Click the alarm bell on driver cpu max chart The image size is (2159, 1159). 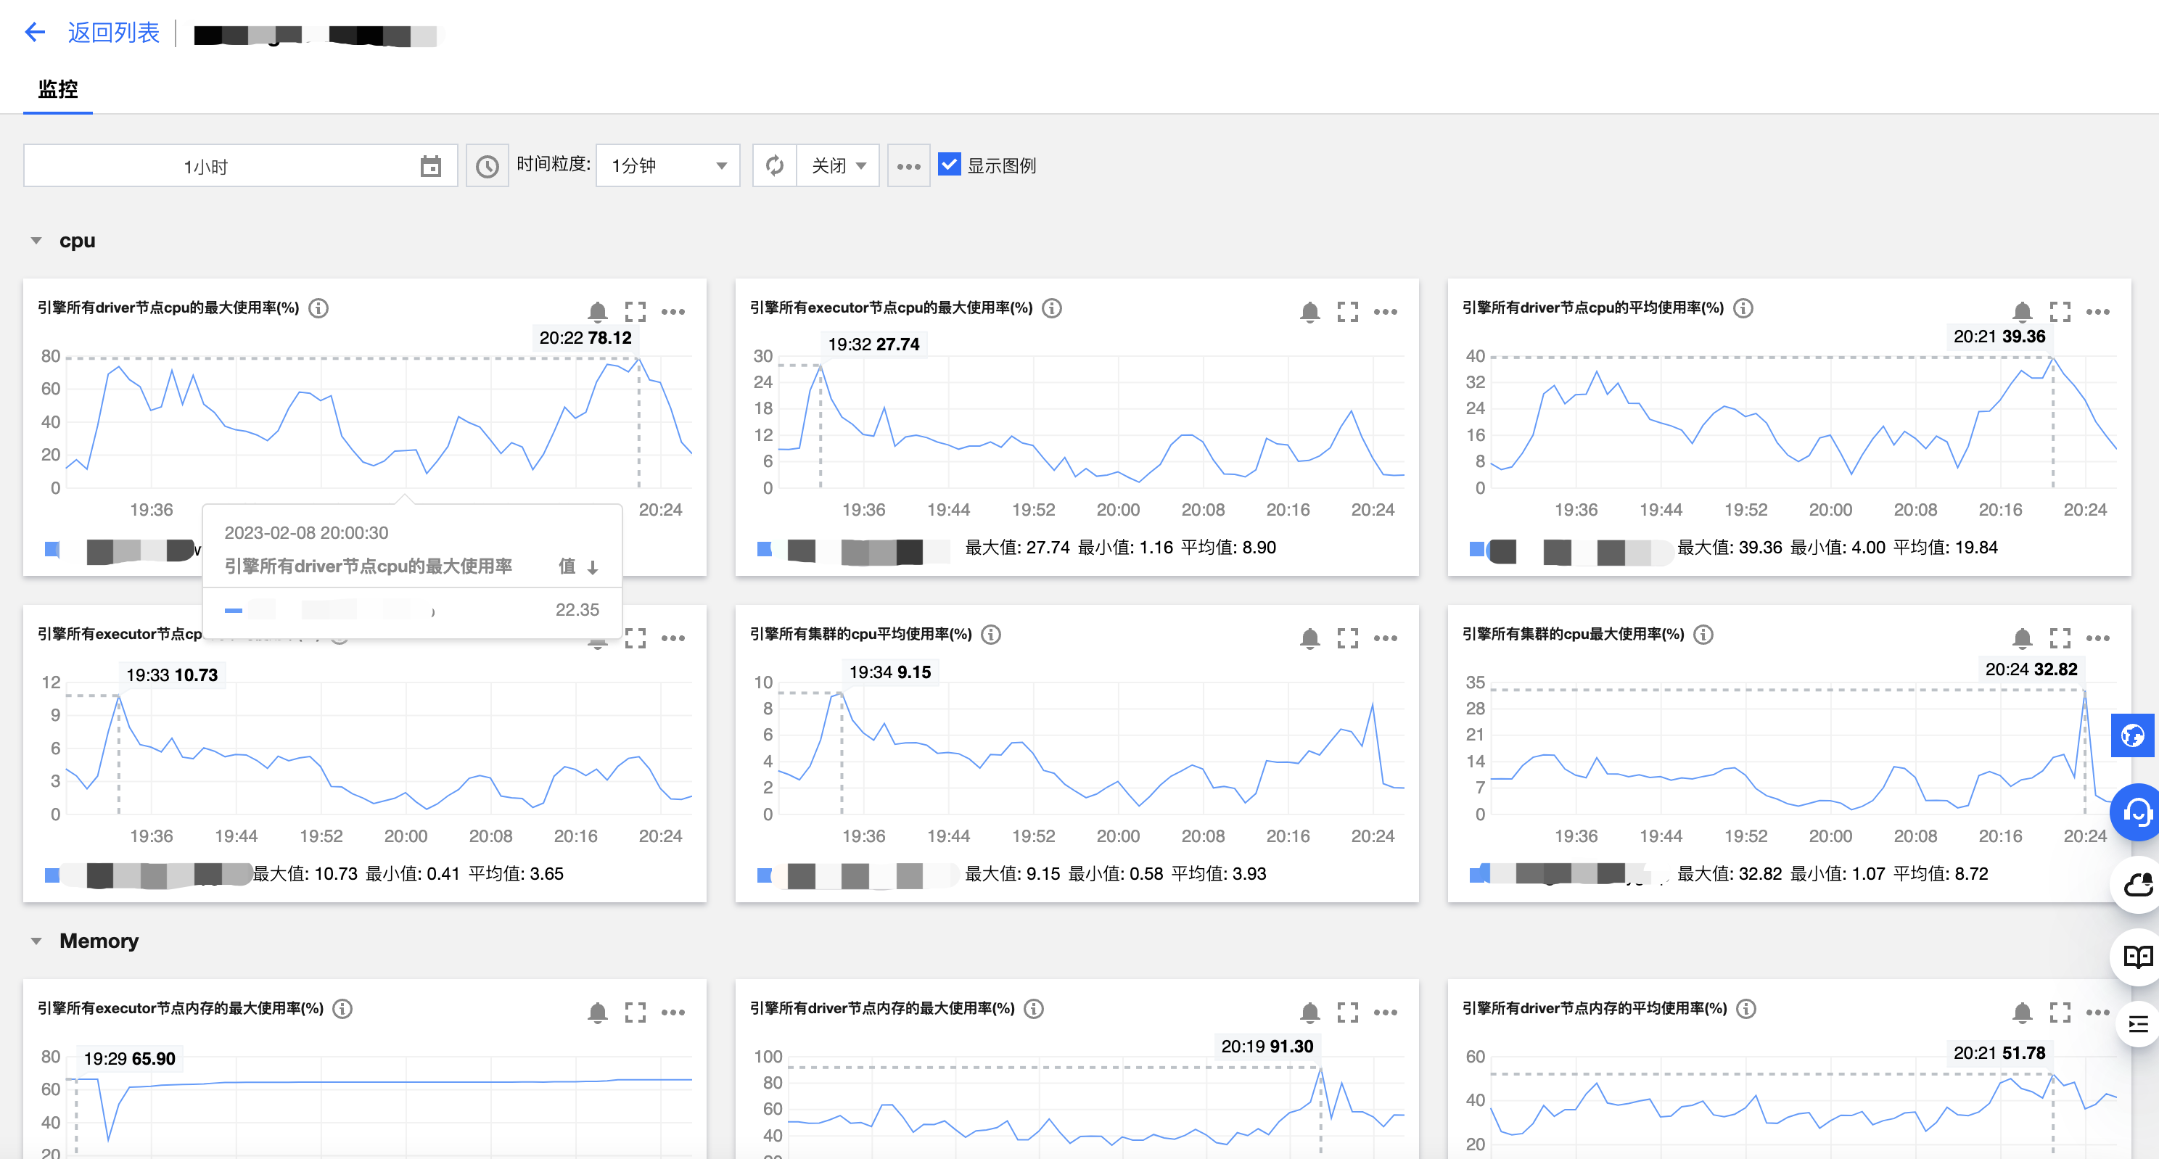597,312
